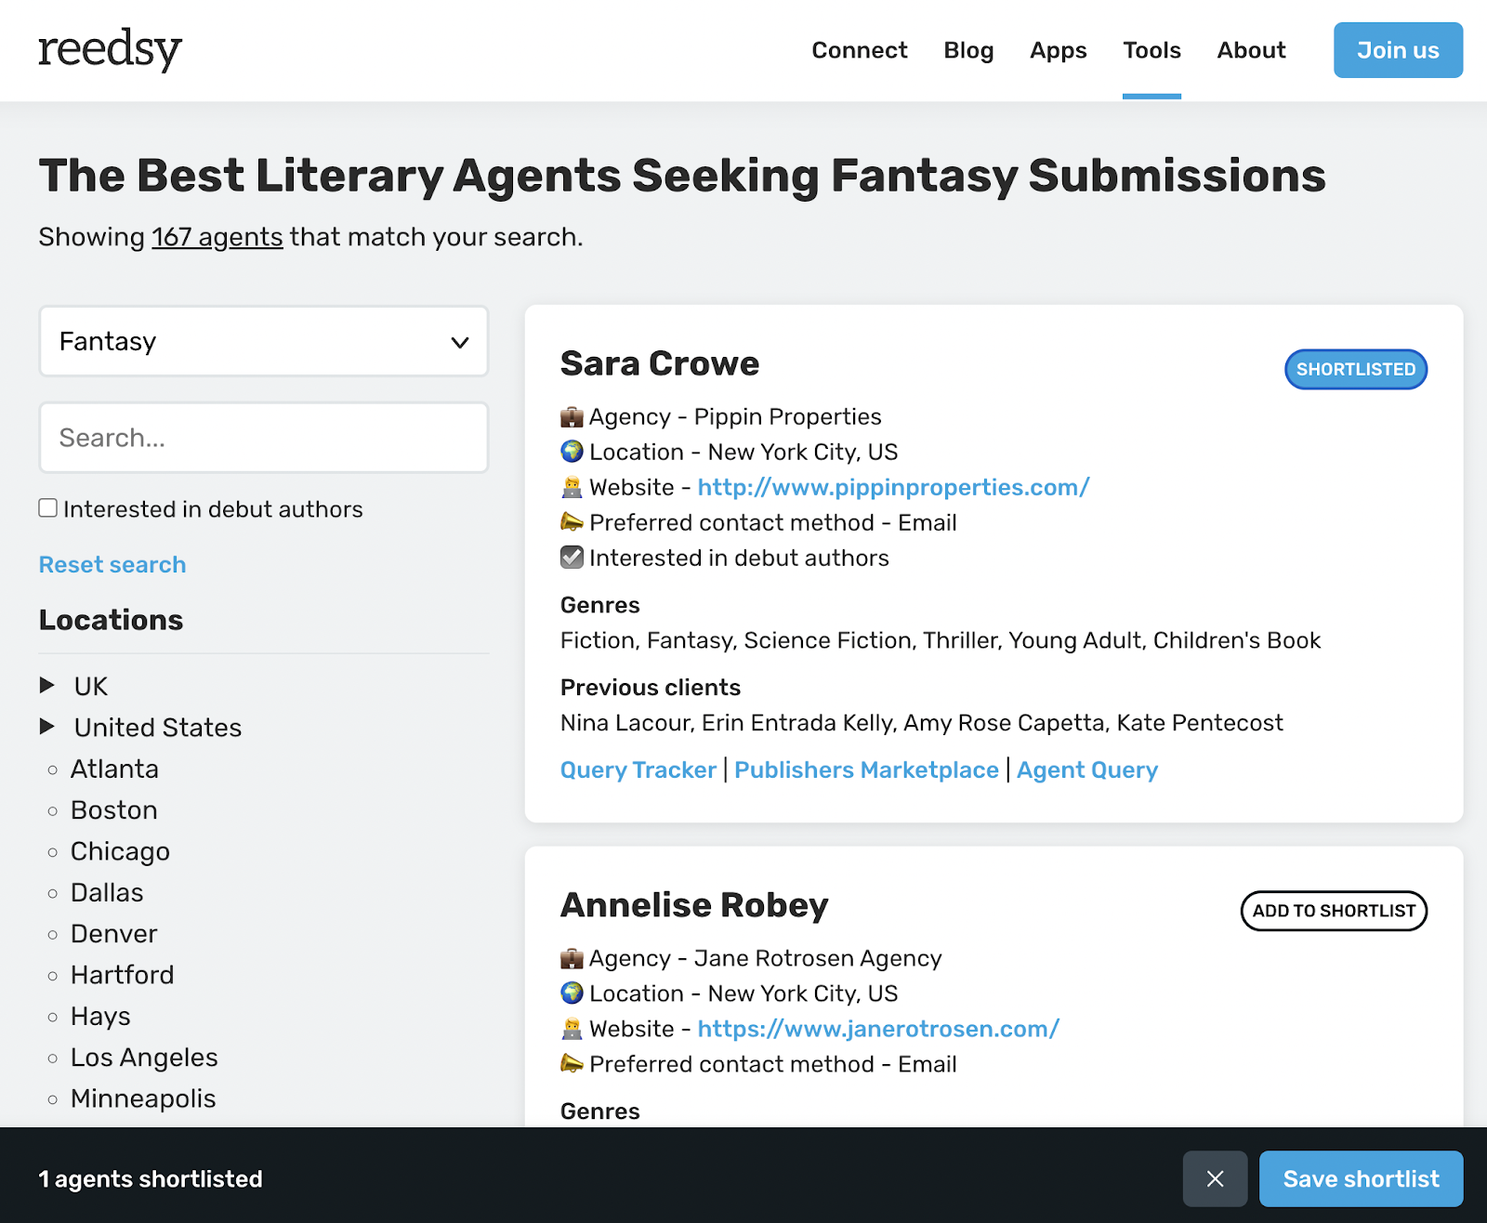This screenshot has width=1487, height=1223.
Task: Open the Apps menu
Action: coord(1058,50)
